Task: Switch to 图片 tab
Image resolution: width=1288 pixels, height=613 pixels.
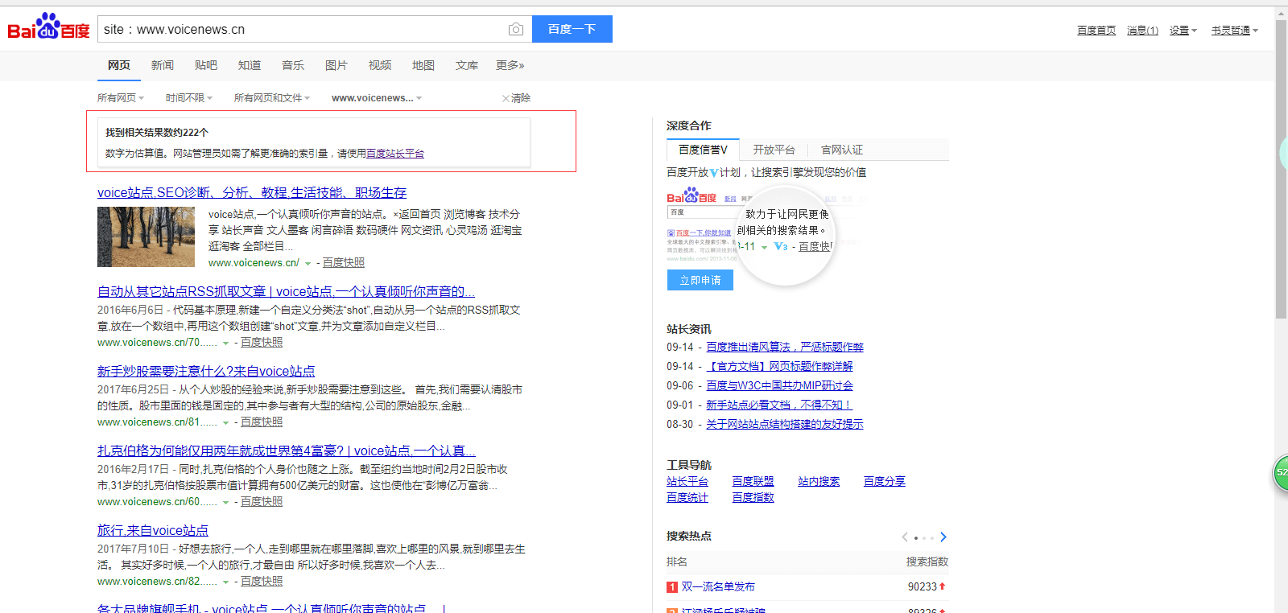Action: click(x=336, y=65)
